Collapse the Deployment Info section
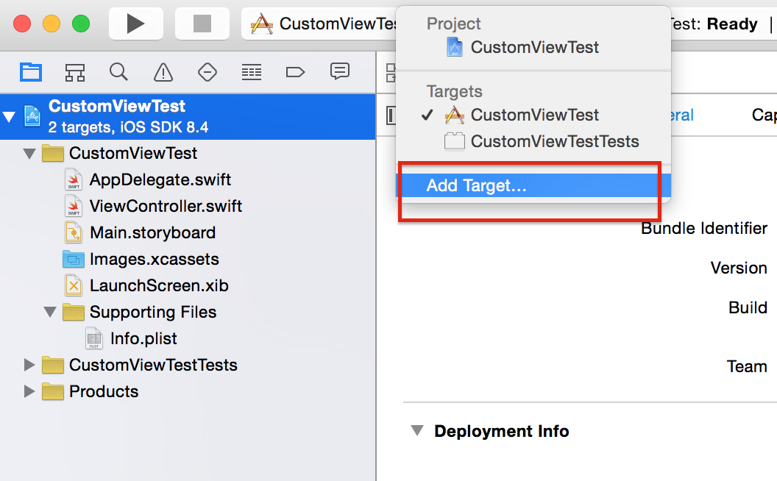The image size is (777, 481). tap(418, 430)
